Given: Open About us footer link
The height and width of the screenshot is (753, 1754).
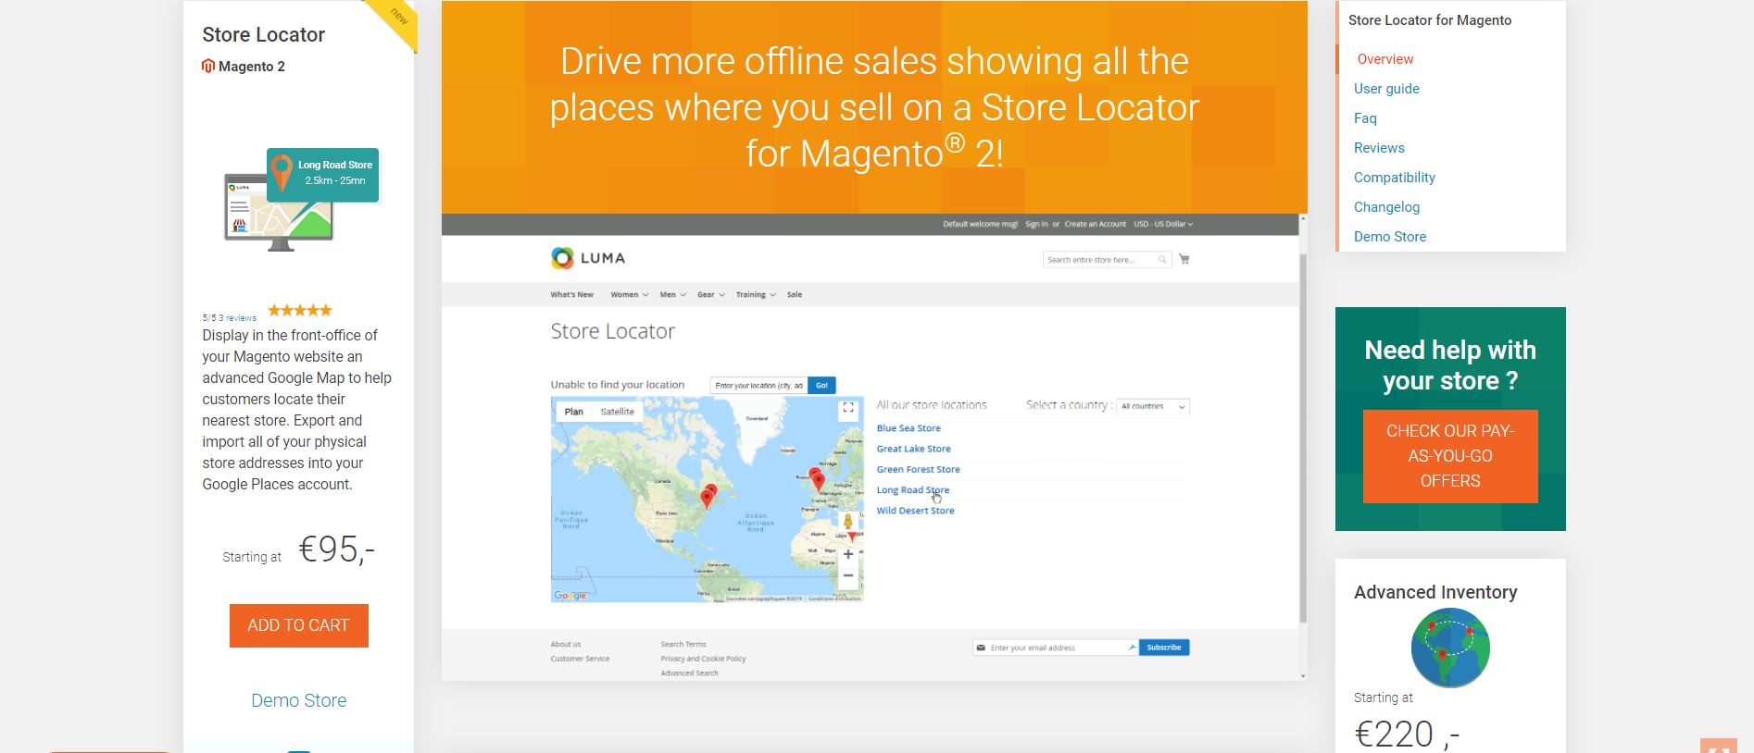Looking at the screenshot, I should point(566,645).
